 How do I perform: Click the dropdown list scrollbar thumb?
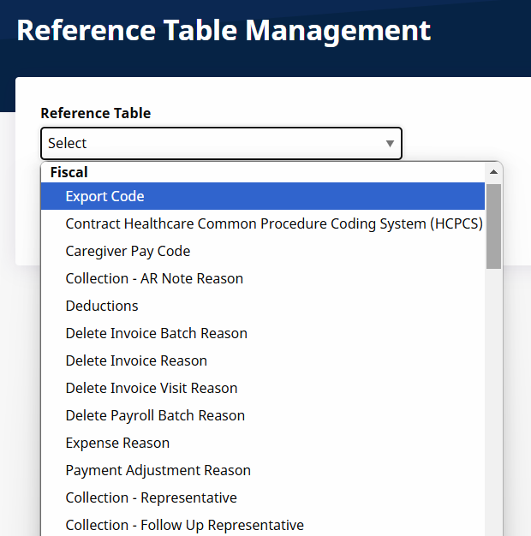click(493, 225)
